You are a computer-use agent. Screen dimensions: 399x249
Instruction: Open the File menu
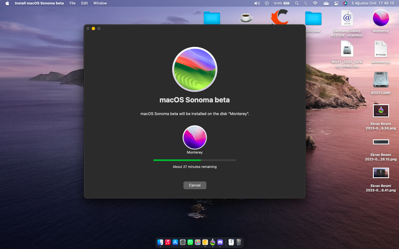coord(72,3)
